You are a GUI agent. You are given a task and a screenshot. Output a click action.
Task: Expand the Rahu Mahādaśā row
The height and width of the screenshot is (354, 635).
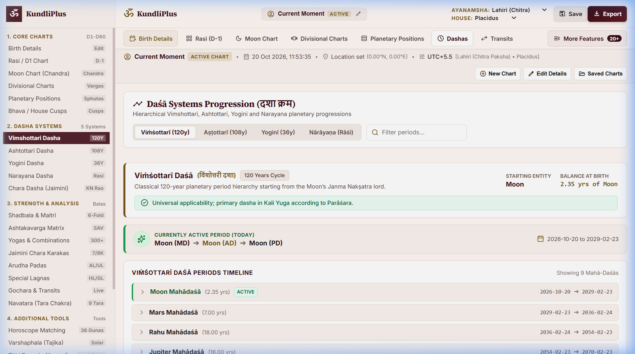pos(375,332)
